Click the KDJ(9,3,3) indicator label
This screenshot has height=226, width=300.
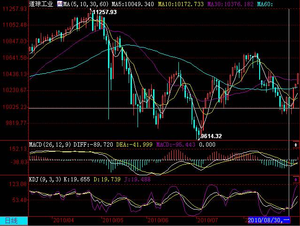coord(45,179)
